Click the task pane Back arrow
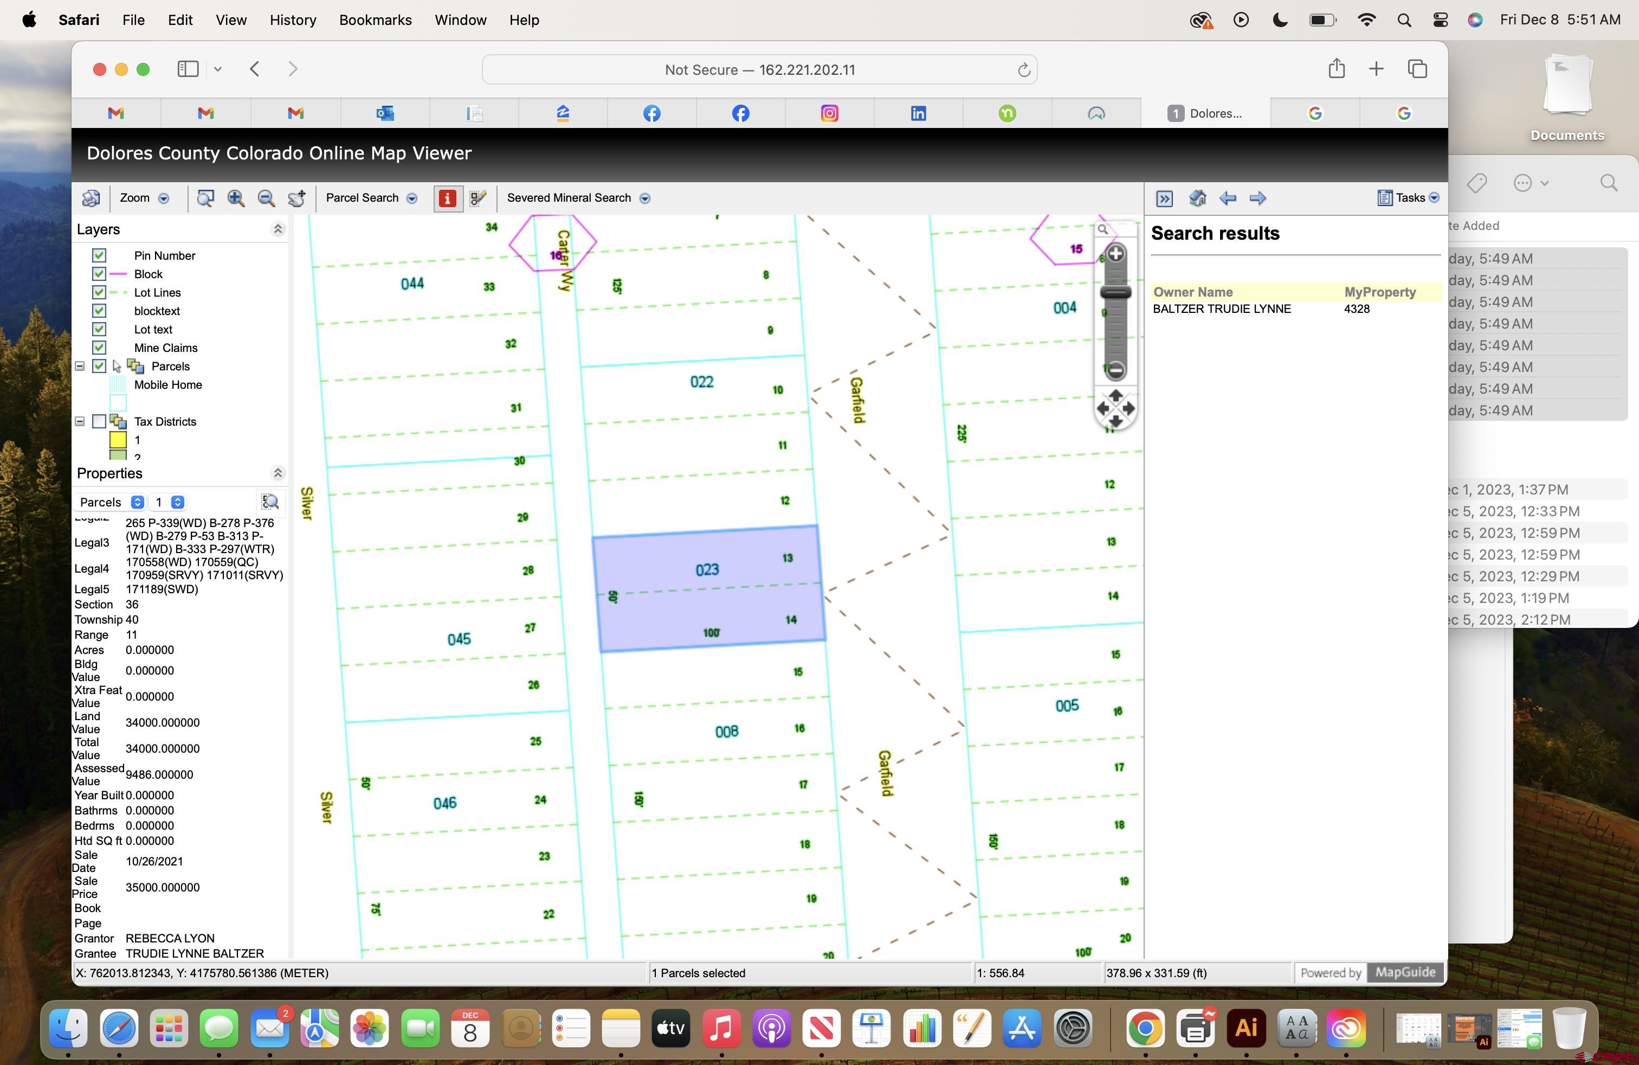Screen dimensions: 1639x1065 pyautogui.click(x=1227, y=198)
